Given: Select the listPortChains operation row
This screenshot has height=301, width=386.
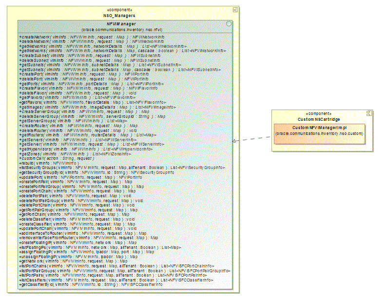Looking at the screenshot, I should click(x=116, y=266).
